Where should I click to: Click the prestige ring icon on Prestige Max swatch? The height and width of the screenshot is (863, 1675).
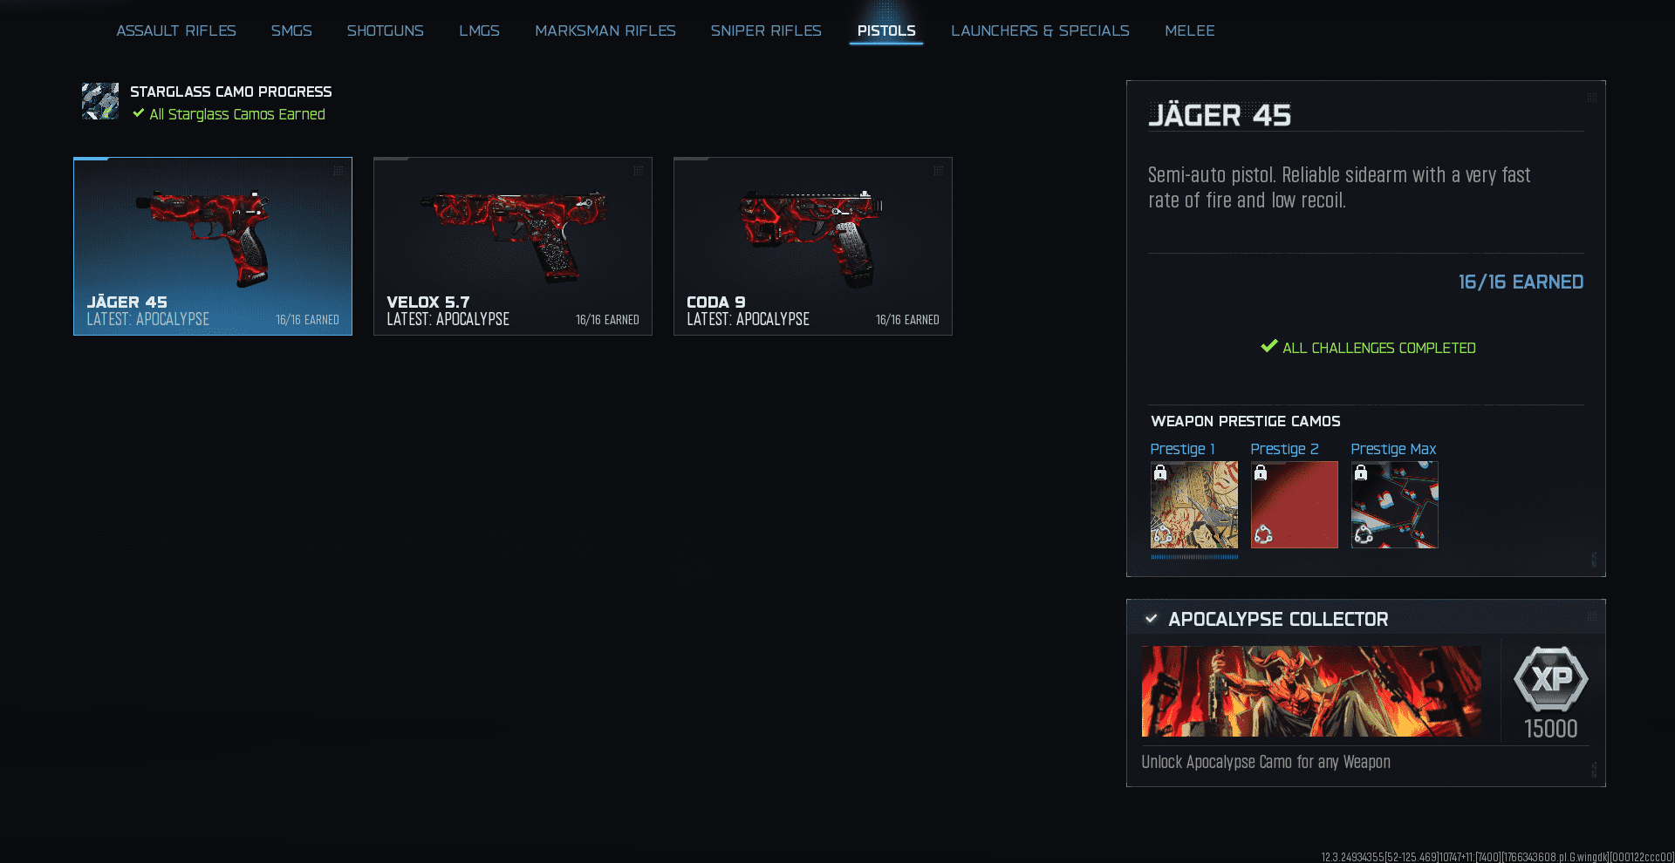tap(1364, 534)
